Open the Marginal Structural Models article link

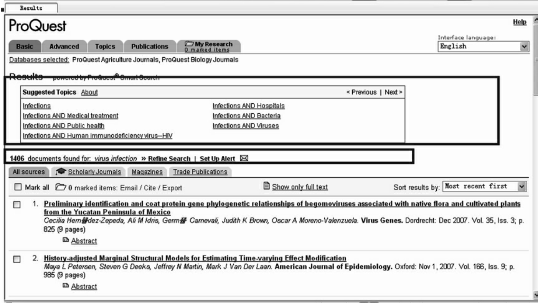tap(195, 258)
